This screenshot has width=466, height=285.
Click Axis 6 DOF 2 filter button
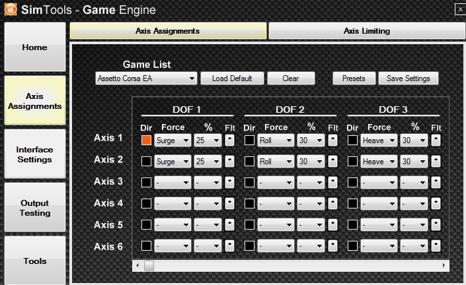[x=332, y=246]
